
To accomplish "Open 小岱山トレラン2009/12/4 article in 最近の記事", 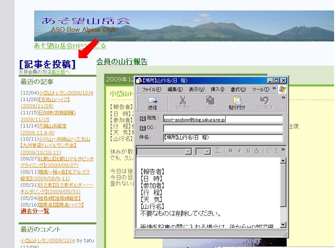I will tap(66, 93).
